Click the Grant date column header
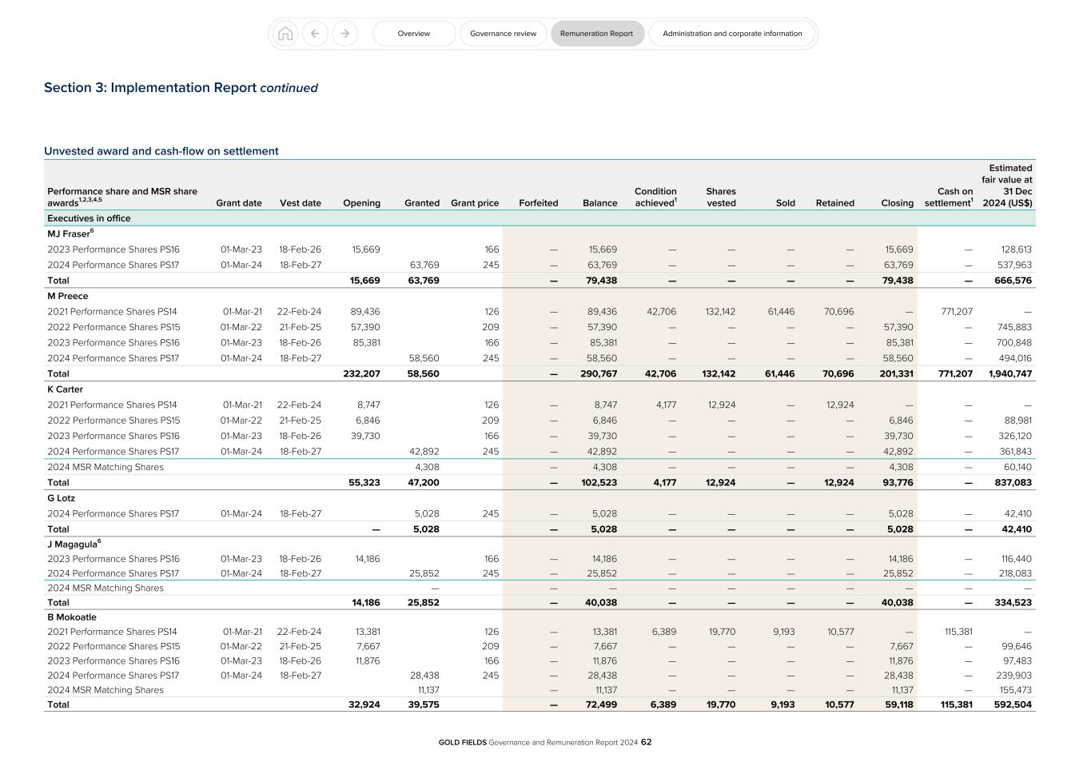The image size is (1091, 774). point(238,203)
